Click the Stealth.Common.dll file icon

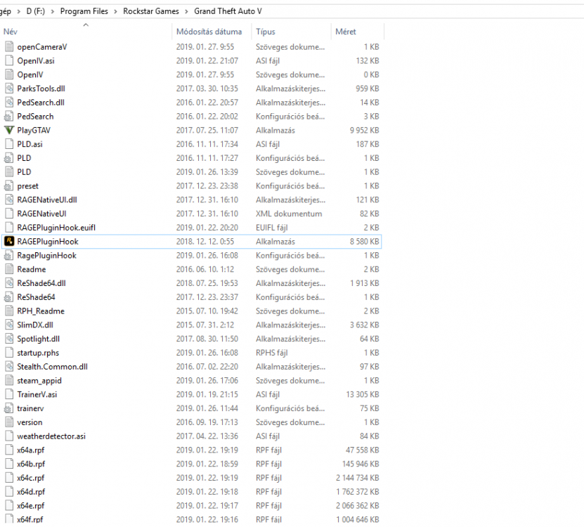click(x=9, y=367)
